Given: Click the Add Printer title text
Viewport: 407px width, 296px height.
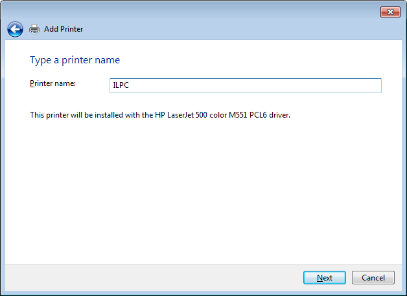Looking at the screenshot, I should pos(64,29).
